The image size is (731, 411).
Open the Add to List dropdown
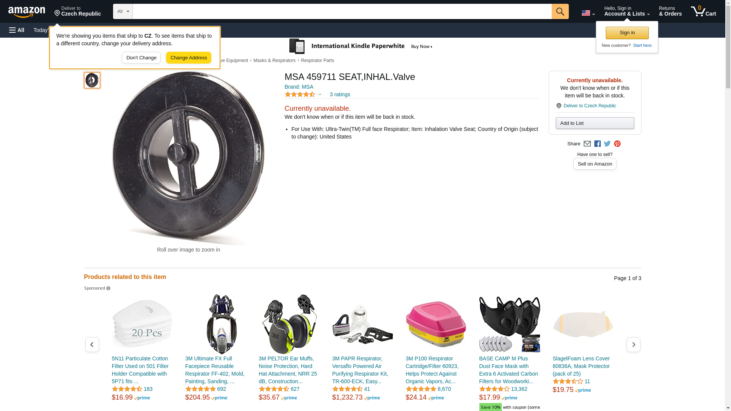coord(595,123)
